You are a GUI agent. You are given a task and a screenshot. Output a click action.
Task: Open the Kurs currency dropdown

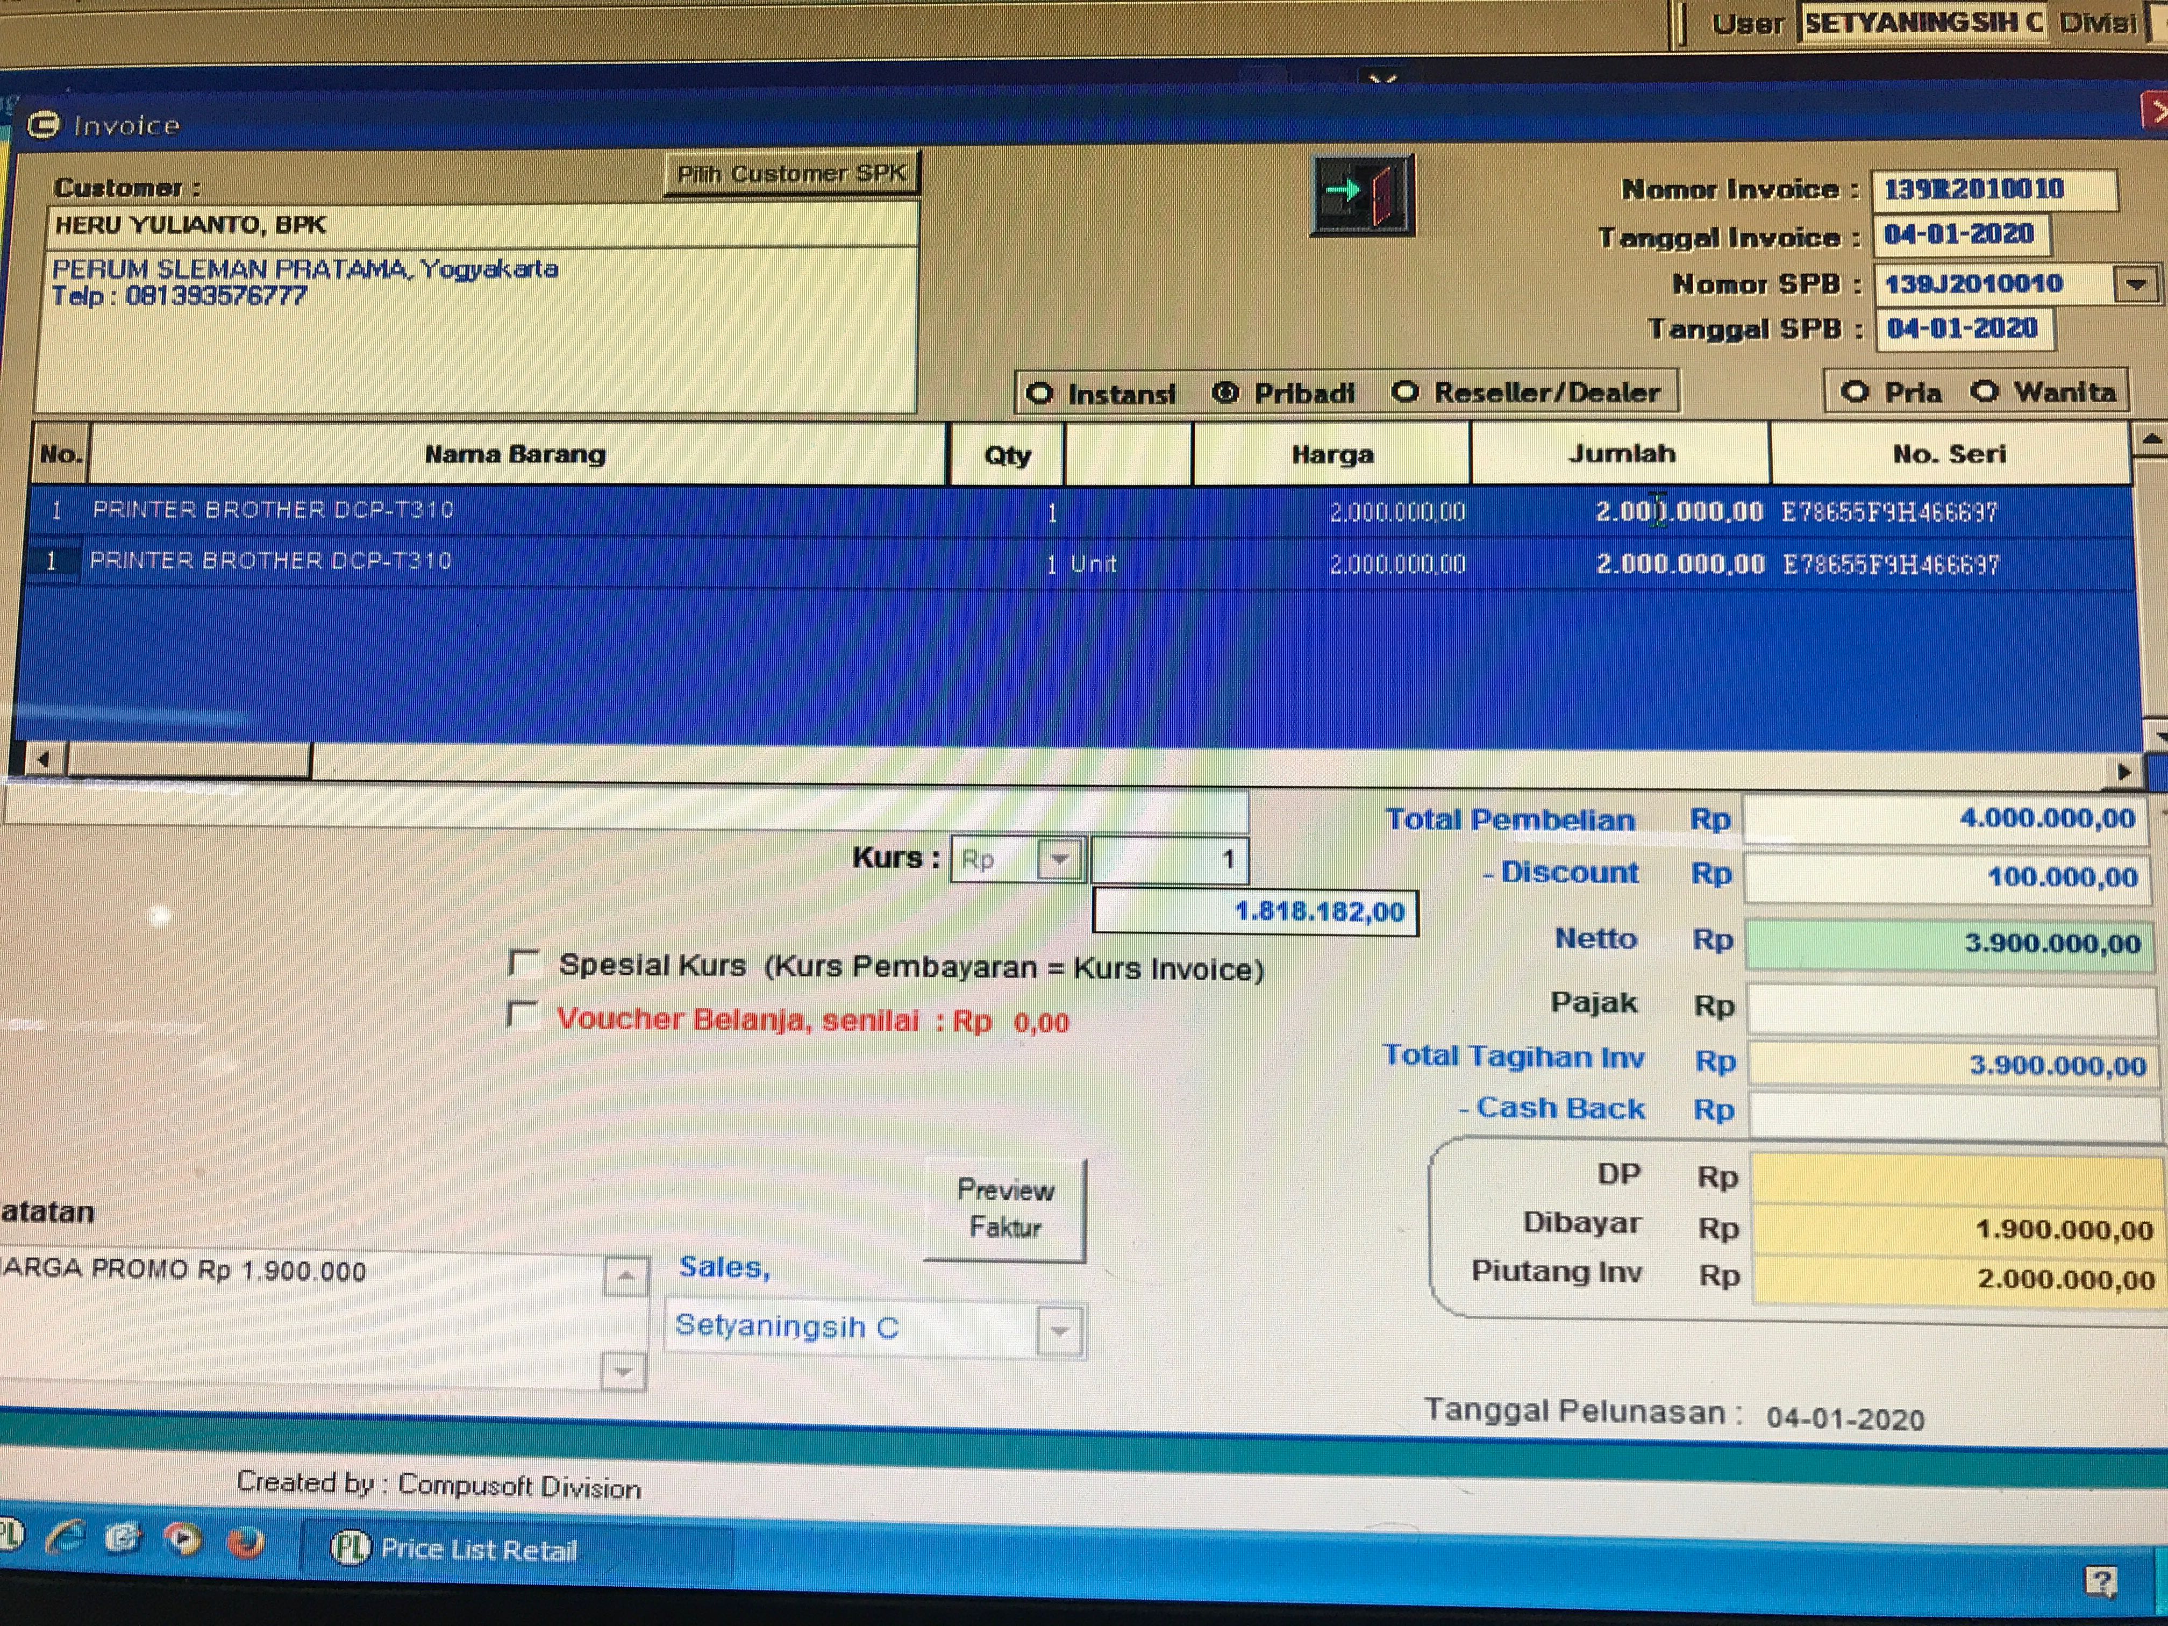1059,860
